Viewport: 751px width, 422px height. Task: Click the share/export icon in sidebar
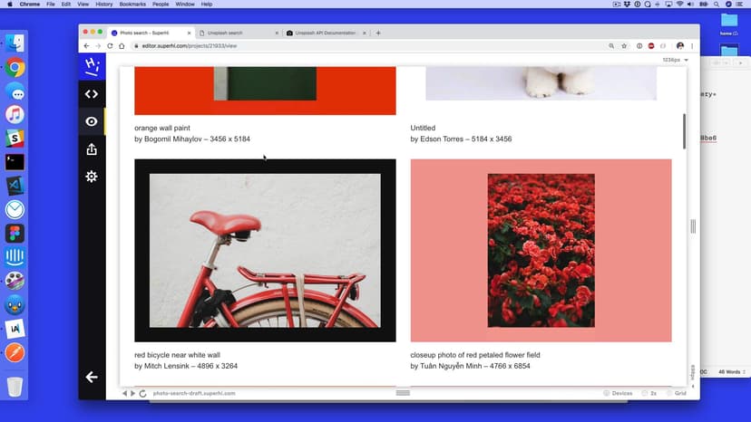[92, 149]
